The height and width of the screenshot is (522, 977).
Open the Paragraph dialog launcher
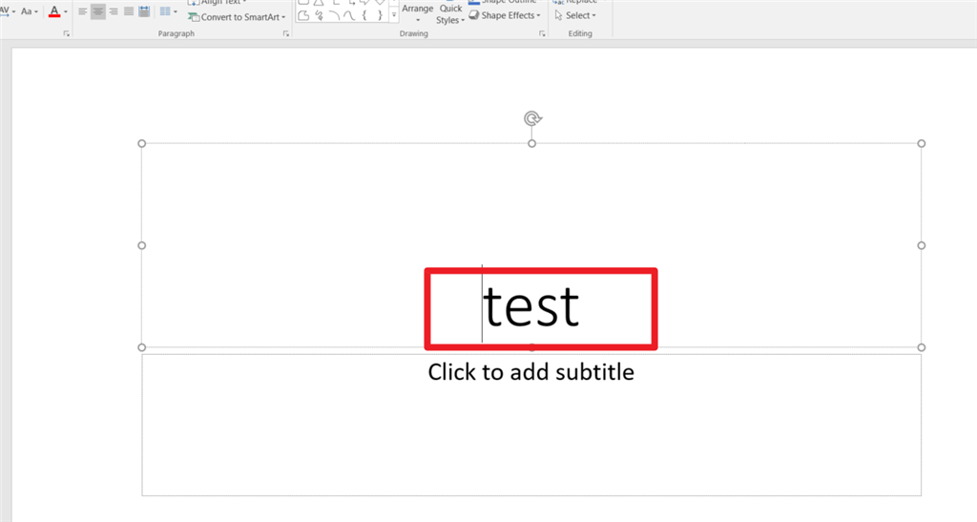coord(286,33)
